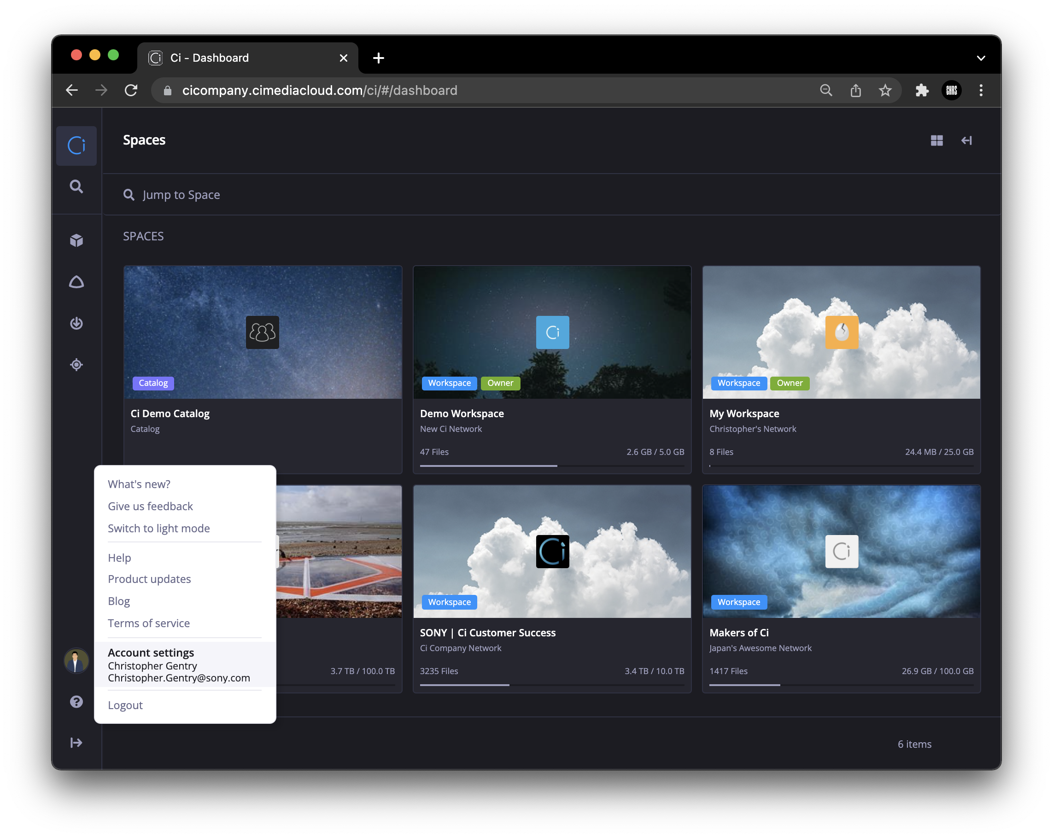Switch to light mode
The height and width of the screenshot is (838, 1053).
[159, 528]
